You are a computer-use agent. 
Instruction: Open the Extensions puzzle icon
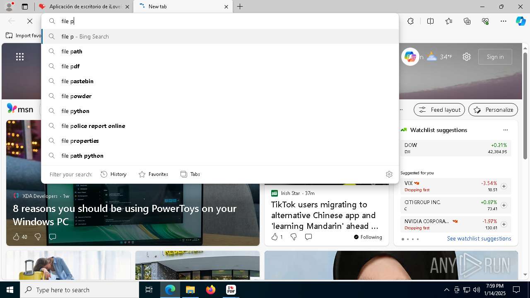click(410, 21)
